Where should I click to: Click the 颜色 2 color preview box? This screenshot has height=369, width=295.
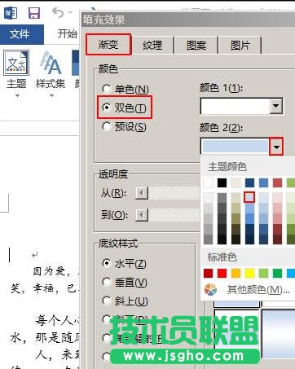coord(235,146)
